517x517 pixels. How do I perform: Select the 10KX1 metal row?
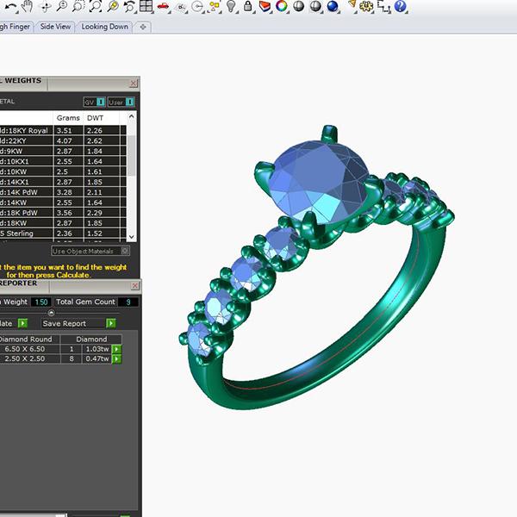pos(63,161)
